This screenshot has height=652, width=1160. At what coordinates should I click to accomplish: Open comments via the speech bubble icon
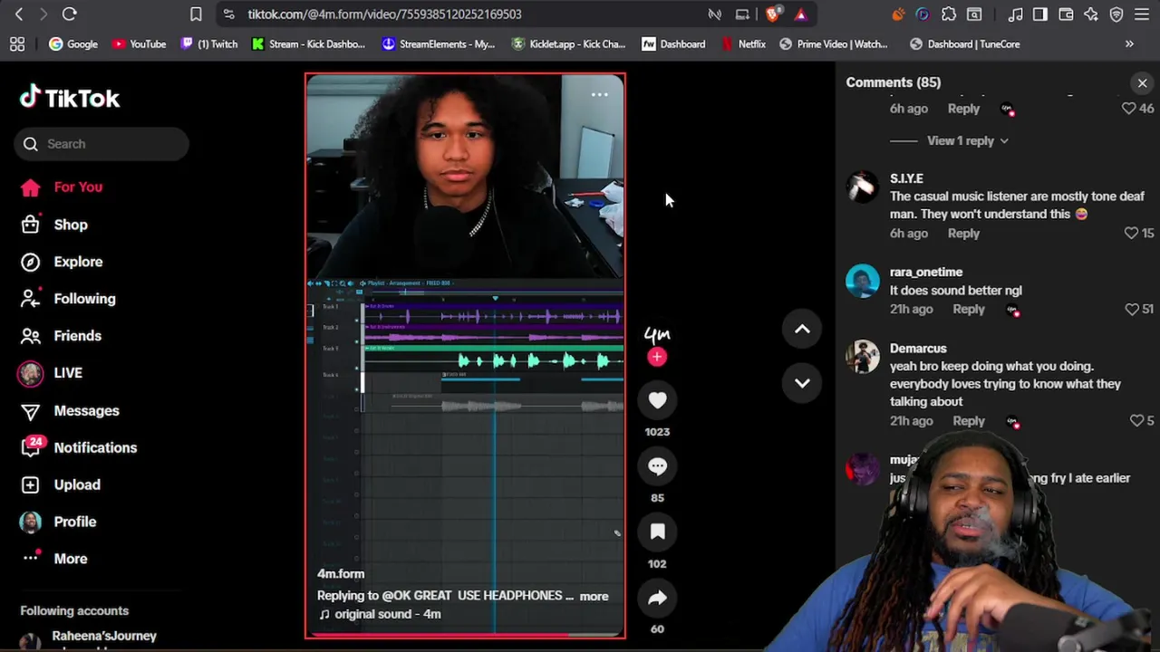657,465
